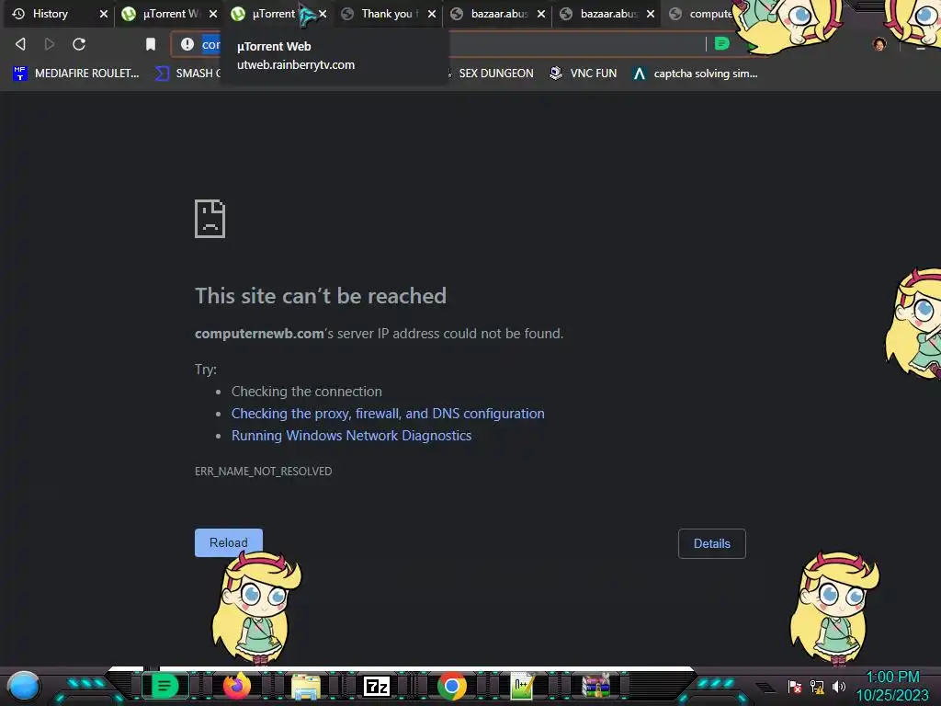Close the second bazaar.abuse tab
This screenshot has height=706, width=941.
pyautogui.click(x=650, y=13)
